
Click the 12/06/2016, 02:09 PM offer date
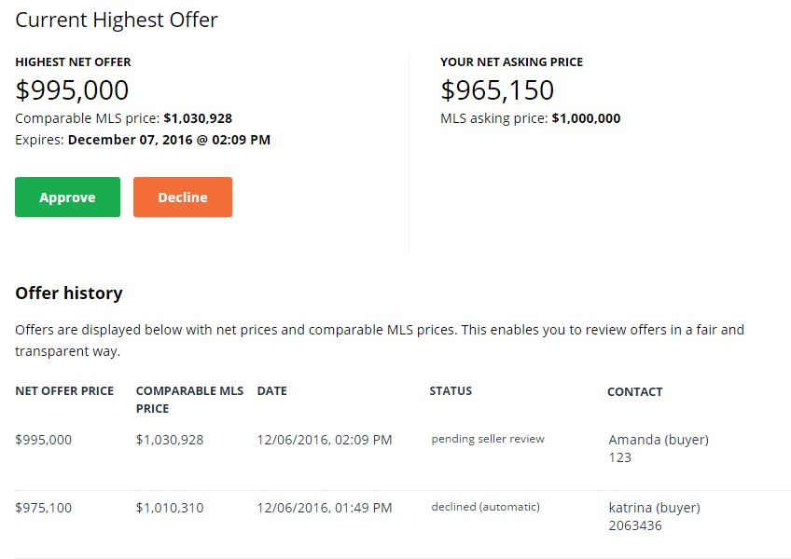pyautogui.click(x=325, y=440)
